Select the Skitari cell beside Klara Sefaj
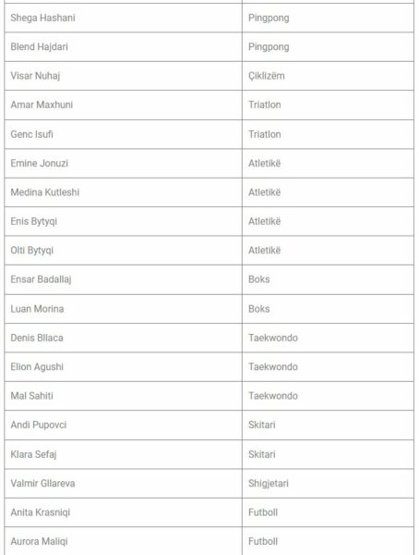The height and width of the screenshot is (555, 419). pyautogui.click(x=328, y=454)
